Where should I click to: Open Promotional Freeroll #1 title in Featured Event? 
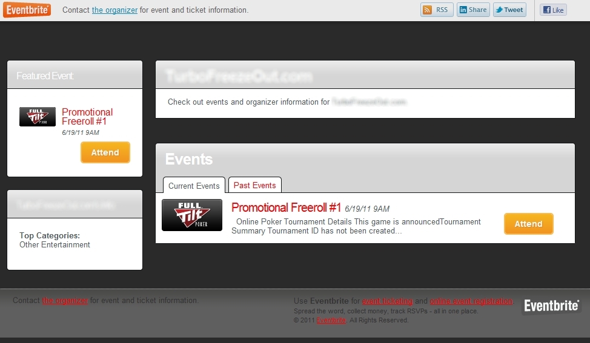(x=87, y=117)
